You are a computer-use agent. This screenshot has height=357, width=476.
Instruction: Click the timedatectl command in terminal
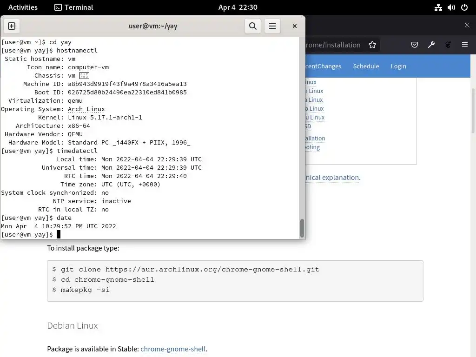click(x=77, y=151)
